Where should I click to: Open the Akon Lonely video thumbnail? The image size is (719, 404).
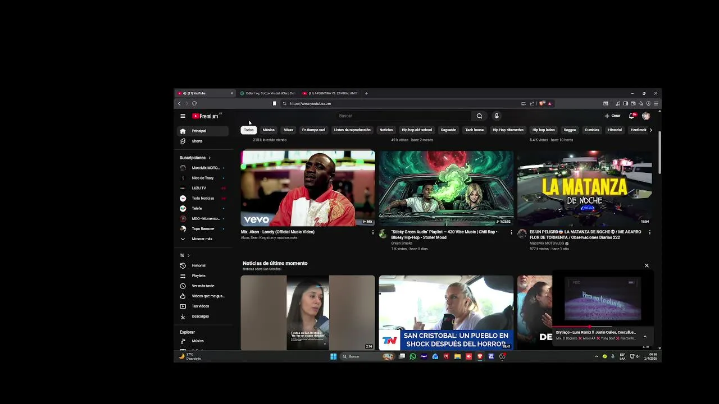(x=308, y=188)
